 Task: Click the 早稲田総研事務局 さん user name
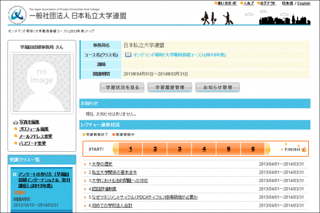click(x=42, y=47)
